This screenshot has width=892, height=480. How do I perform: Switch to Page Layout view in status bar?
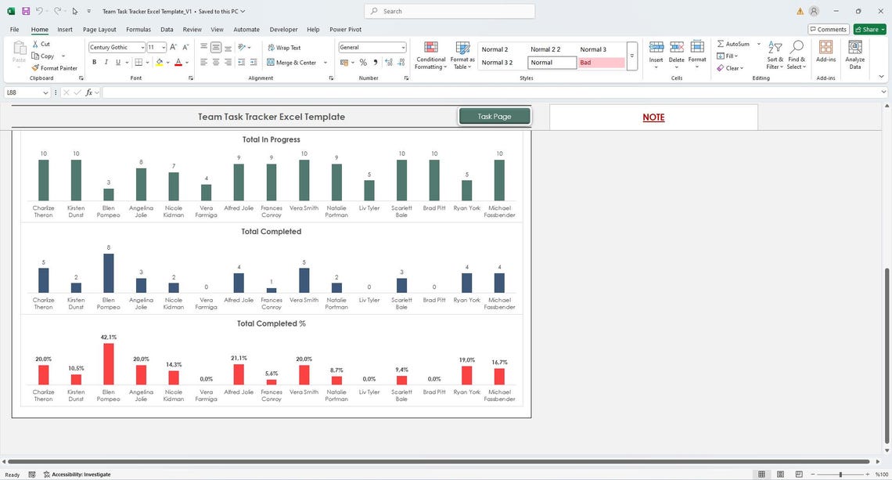pyautogui.click(x=781, y=475)
